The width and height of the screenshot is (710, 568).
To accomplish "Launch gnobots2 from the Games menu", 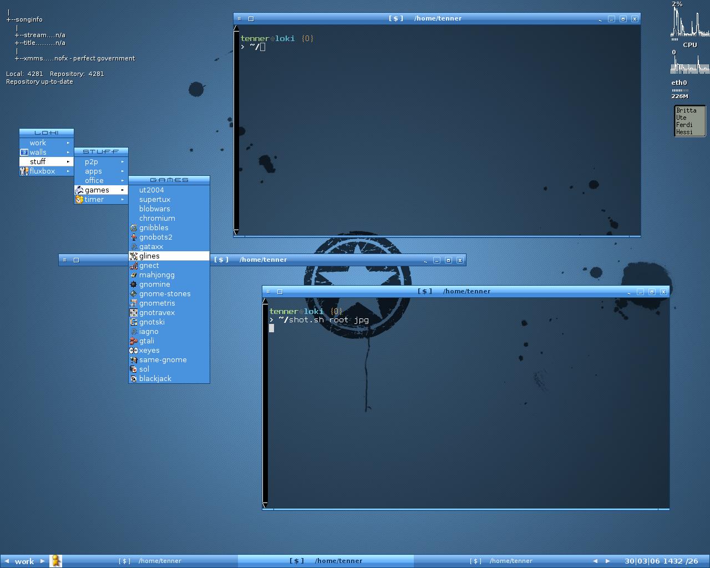I will [x=169, y=237].
